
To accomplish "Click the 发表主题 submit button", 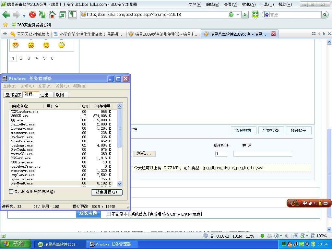I will [88, 213].
